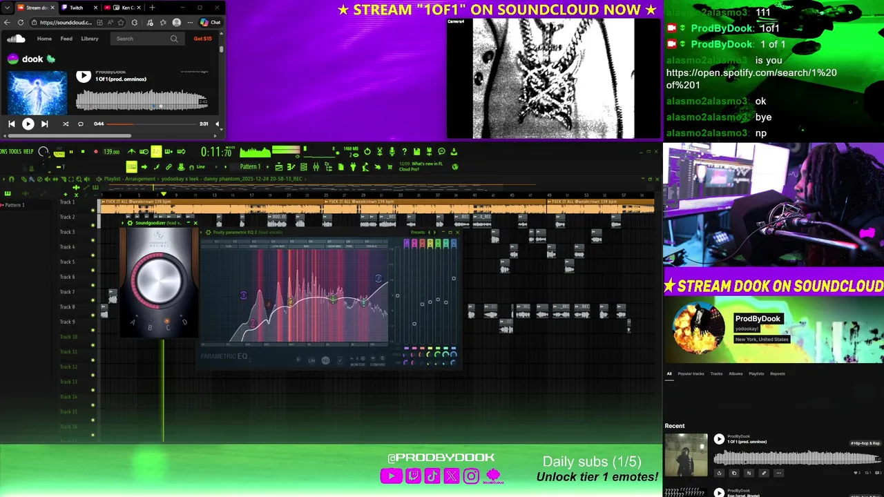Click the FL Studio stop button
Viewport: 884px width, 497px height.
coord(83,151)
